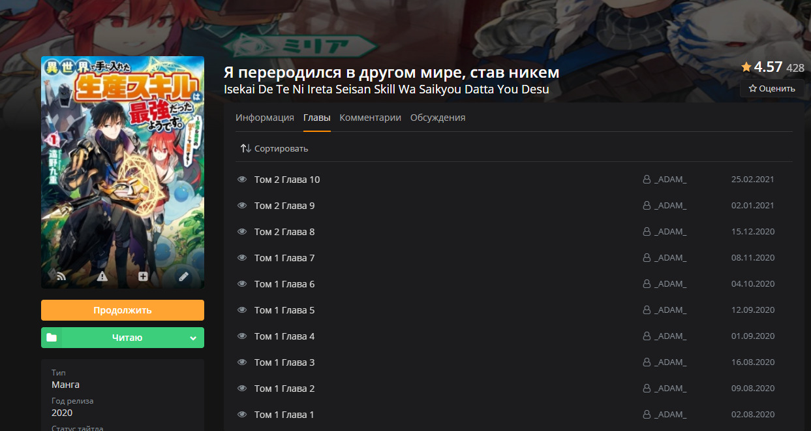This screenshot has width=811, height=431.
Task: Switch to the Информация tab
Action: coord(264,118)
